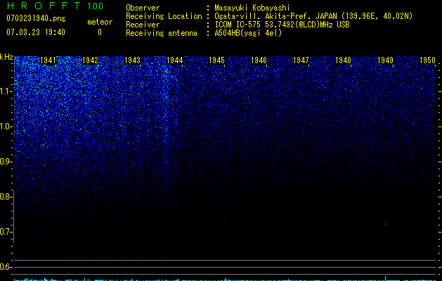Click the Observer label
The image size is (442, 281).
[143, 8]
